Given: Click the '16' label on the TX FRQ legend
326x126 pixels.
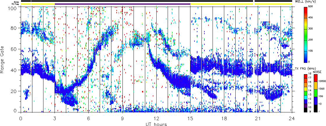Looking at the screenshot, I should (310, 82).
